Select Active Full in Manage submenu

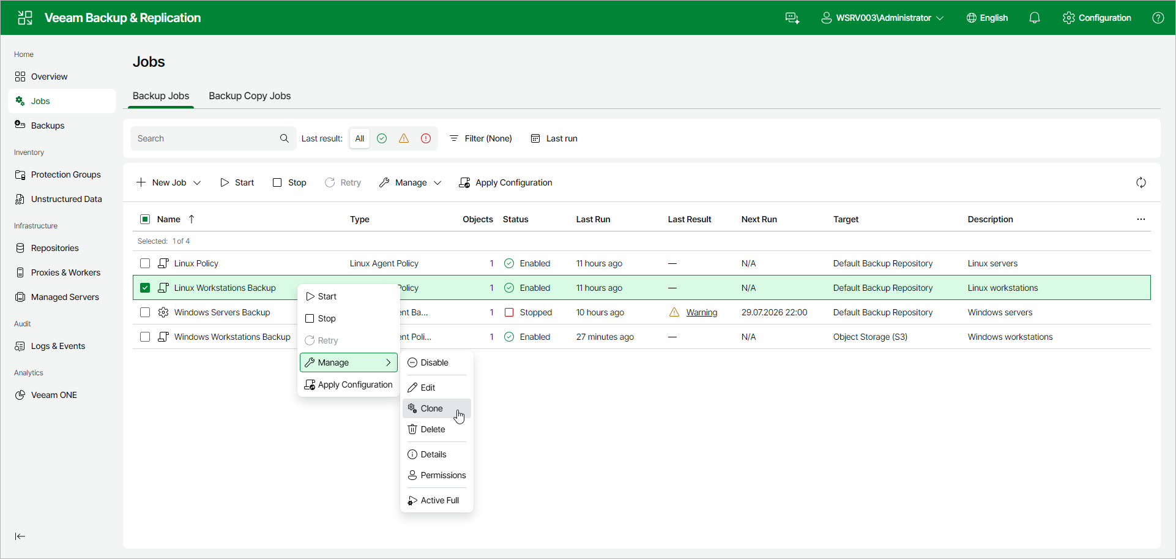[x=437, y=500]
